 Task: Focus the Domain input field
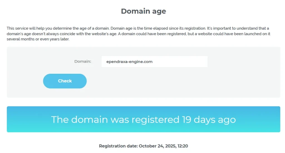pos(154,61)
